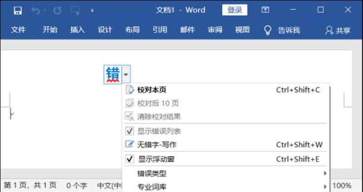363x192 pixels.
Task: Click the 0 个字 word count
Action: (77, 186)
